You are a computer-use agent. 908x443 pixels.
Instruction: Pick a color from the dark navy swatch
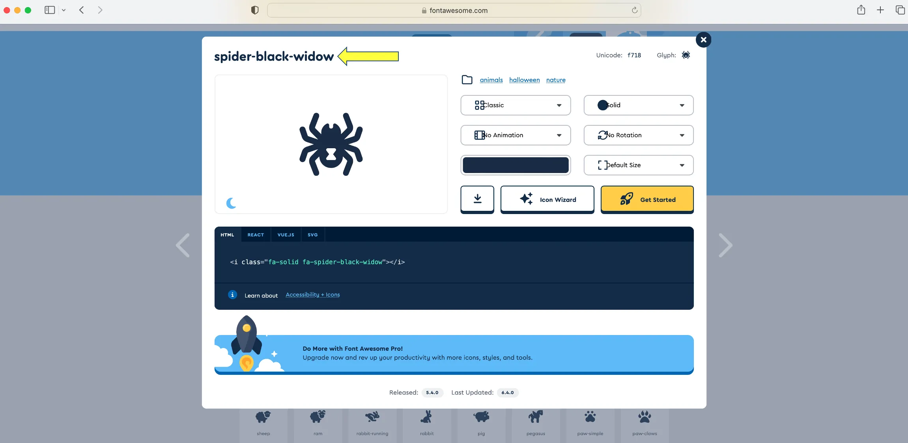point(516,165)
